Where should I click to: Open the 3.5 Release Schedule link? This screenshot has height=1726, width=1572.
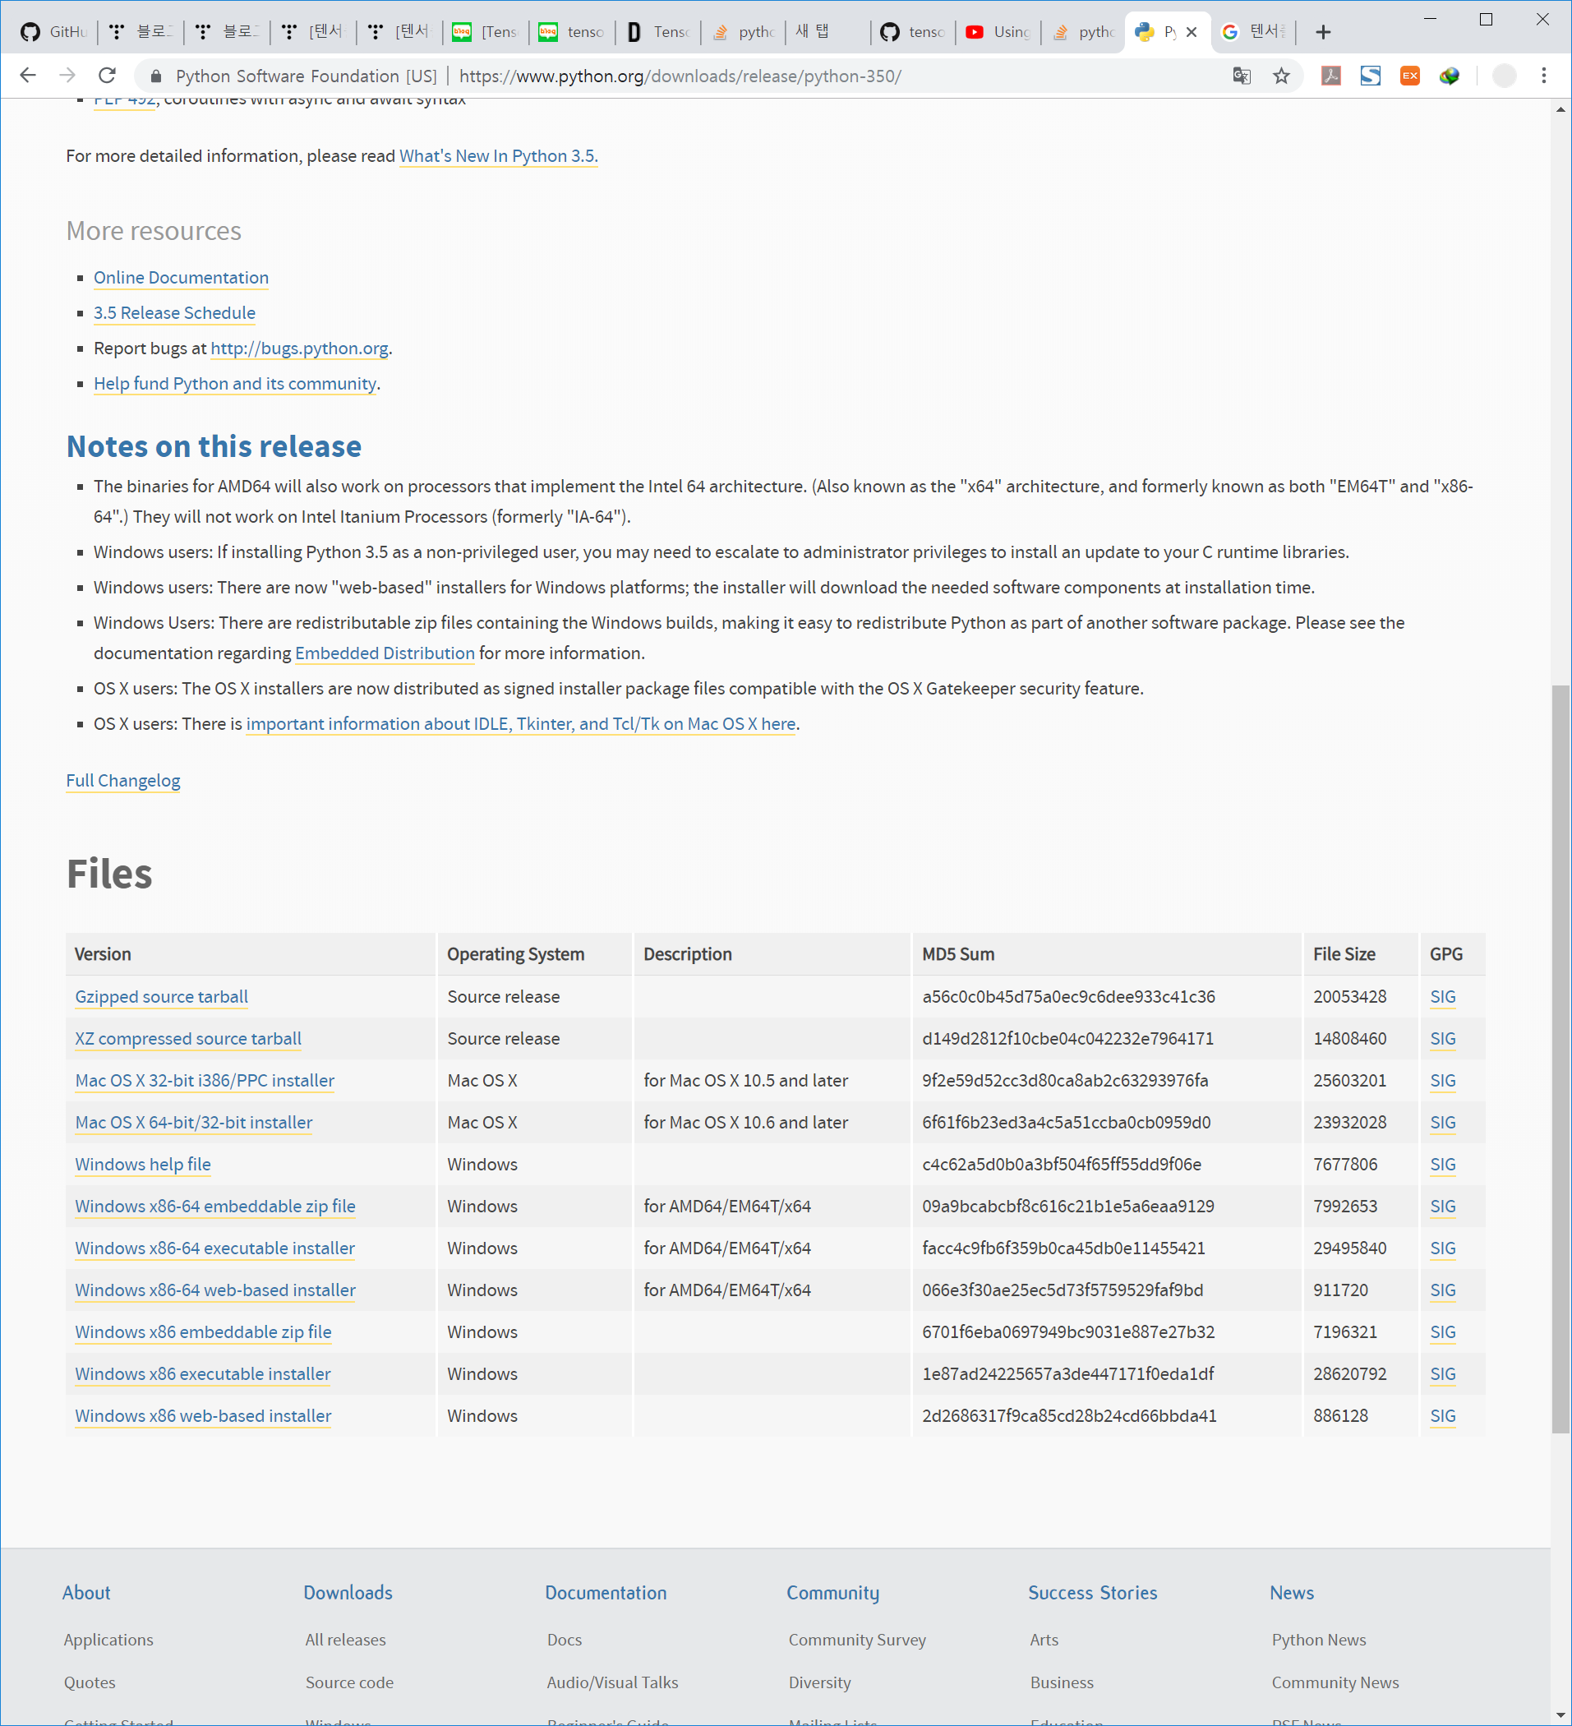click(x=175, y=312)
